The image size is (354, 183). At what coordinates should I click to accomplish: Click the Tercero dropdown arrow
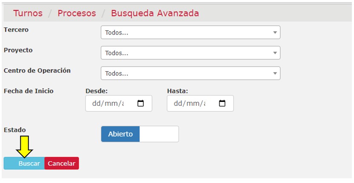pos(275,32)
